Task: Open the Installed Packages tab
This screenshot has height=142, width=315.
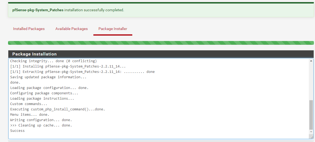Action: (29, 29)
